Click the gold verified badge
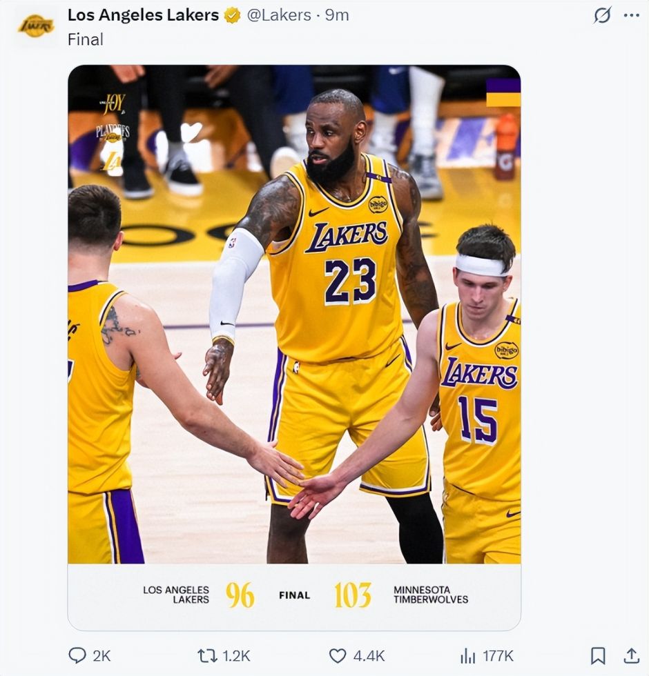The image size is (649, 676). tap(233, 15)
